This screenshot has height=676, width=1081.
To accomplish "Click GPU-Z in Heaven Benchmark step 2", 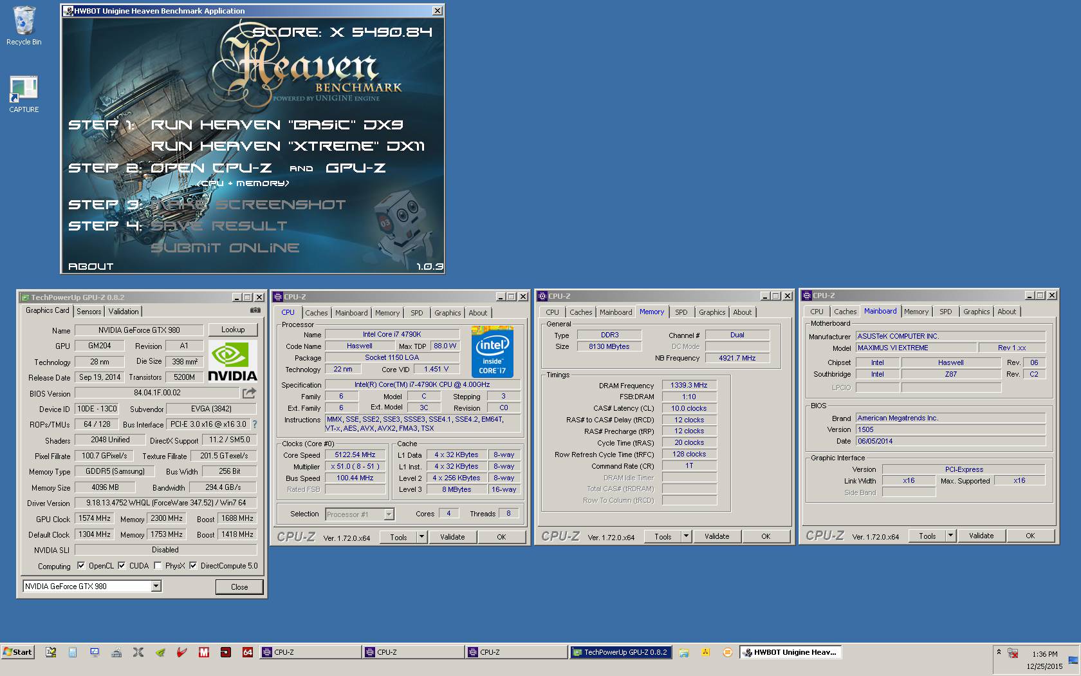I will click(x=356, y=168).
